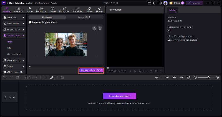This screenshot has height=117, width=222.
Task: Click the layout switch icon in title bar
Action: point(149,3)
